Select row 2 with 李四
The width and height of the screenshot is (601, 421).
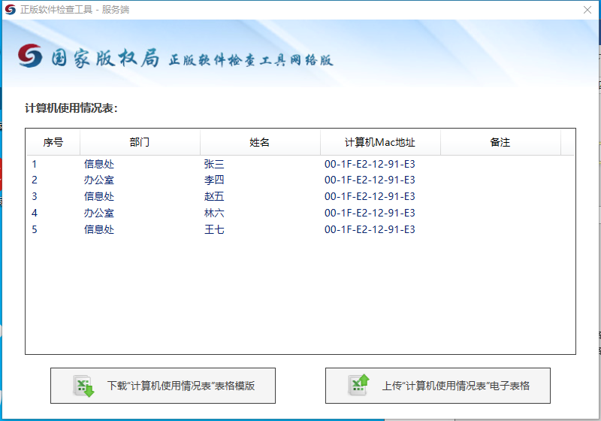[300, 180]
